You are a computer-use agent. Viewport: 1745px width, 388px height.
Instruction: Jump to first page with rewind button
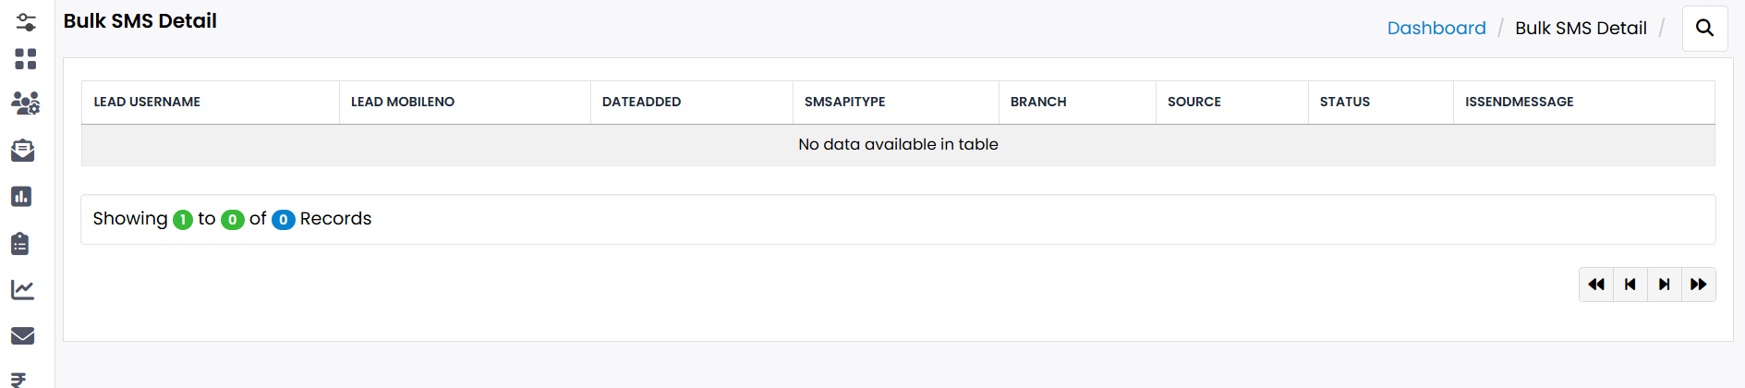point(1595,285)
